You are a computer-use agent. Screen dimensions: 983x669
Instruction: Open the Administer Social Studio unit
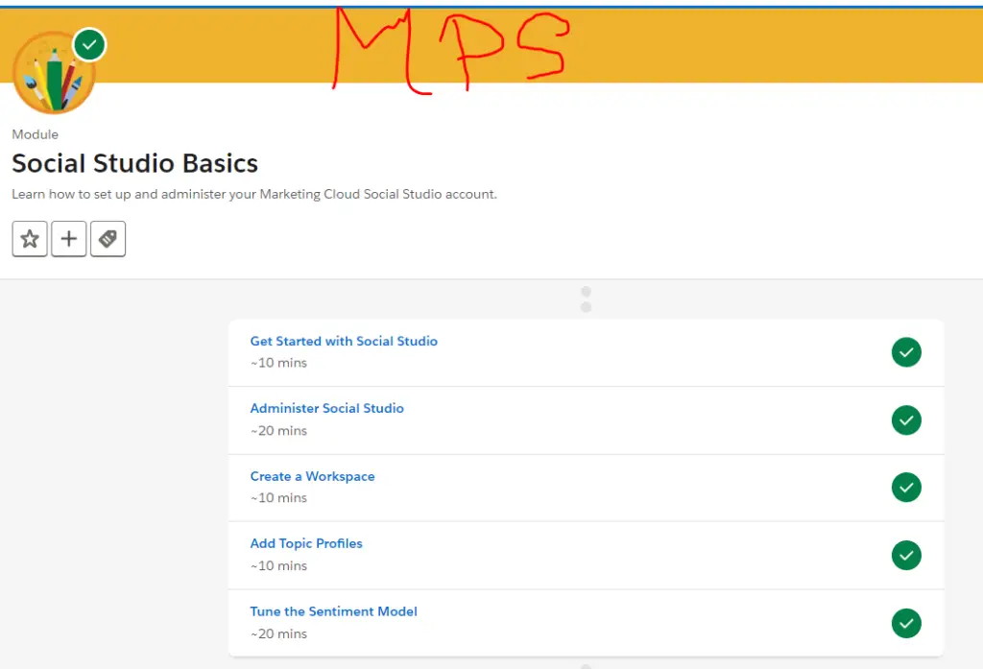click(x=327, y=408)
